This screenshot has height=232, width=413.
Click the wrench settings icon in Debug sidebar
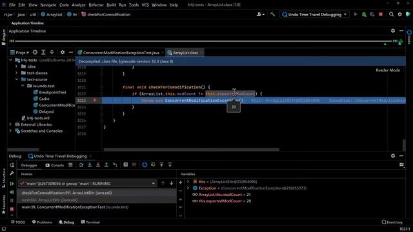12,173
